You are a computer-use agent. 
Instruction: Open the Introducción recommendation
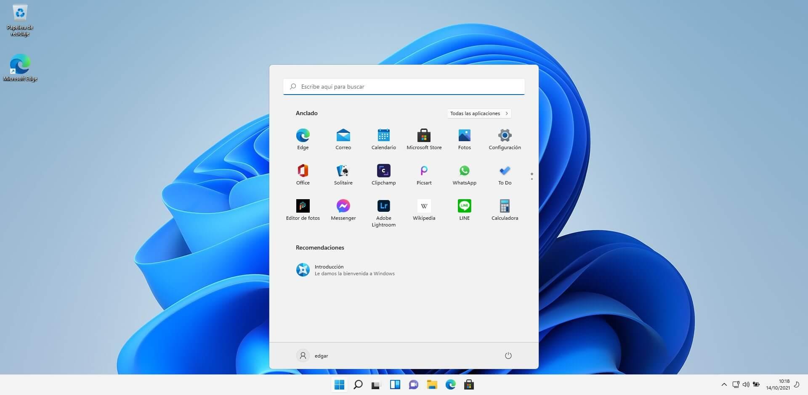coord(346,270)
